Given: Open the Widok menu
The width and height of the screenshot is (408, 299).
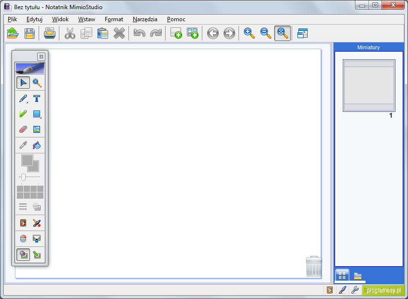Looking at the screenshot, I should tap(60, 19).
